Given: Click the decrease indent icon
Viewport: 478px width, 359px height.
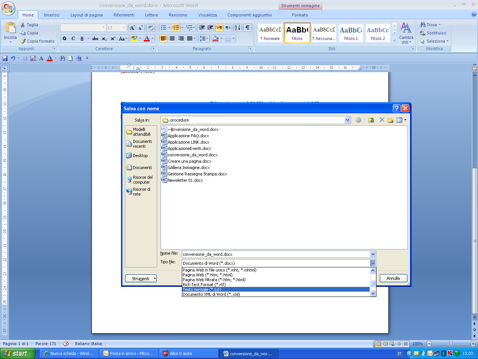Looking at the screenshot, I should 202,28.
